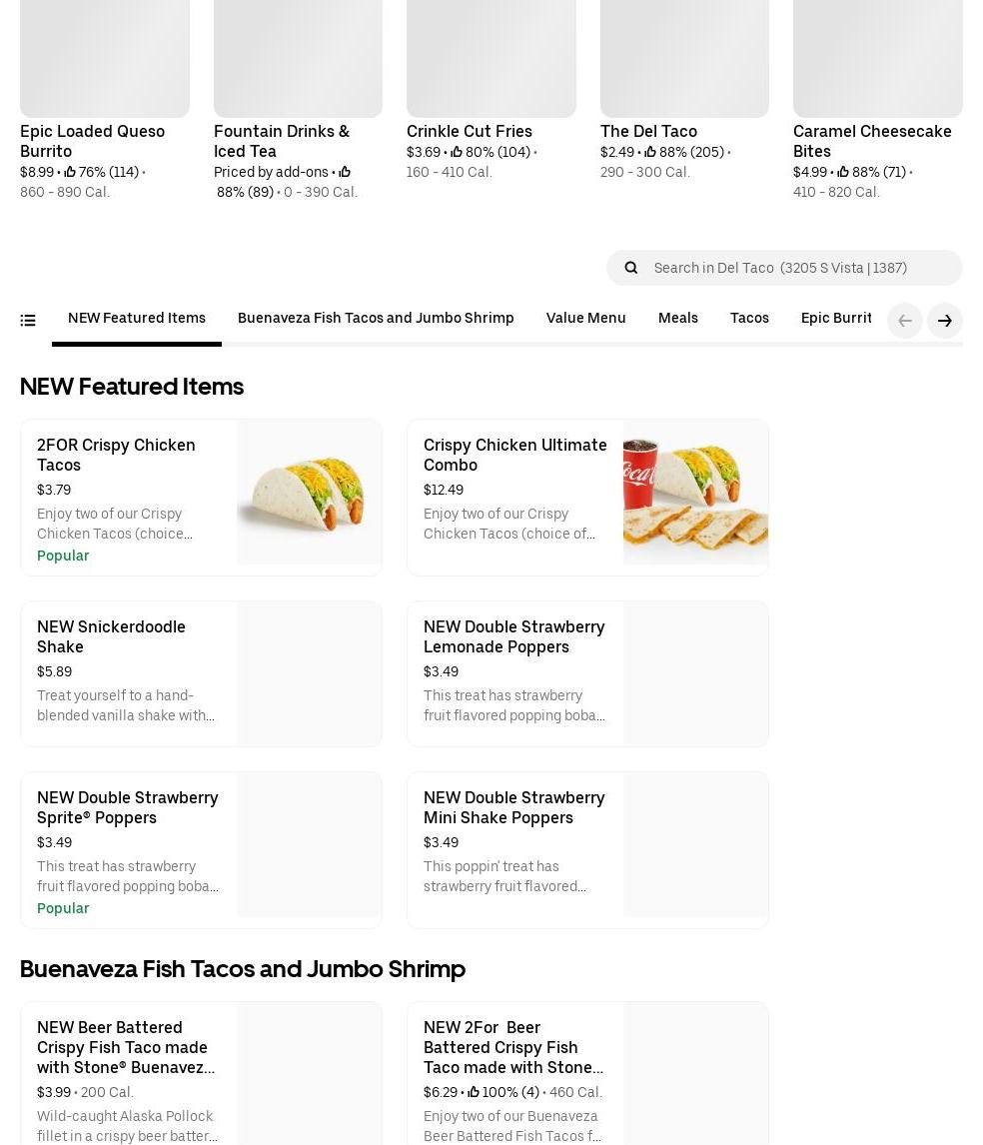Image resolution: width=983 pixels, height=1145 pixels.
Task: Go to the Meals category tab
Action: coord(677,319)
